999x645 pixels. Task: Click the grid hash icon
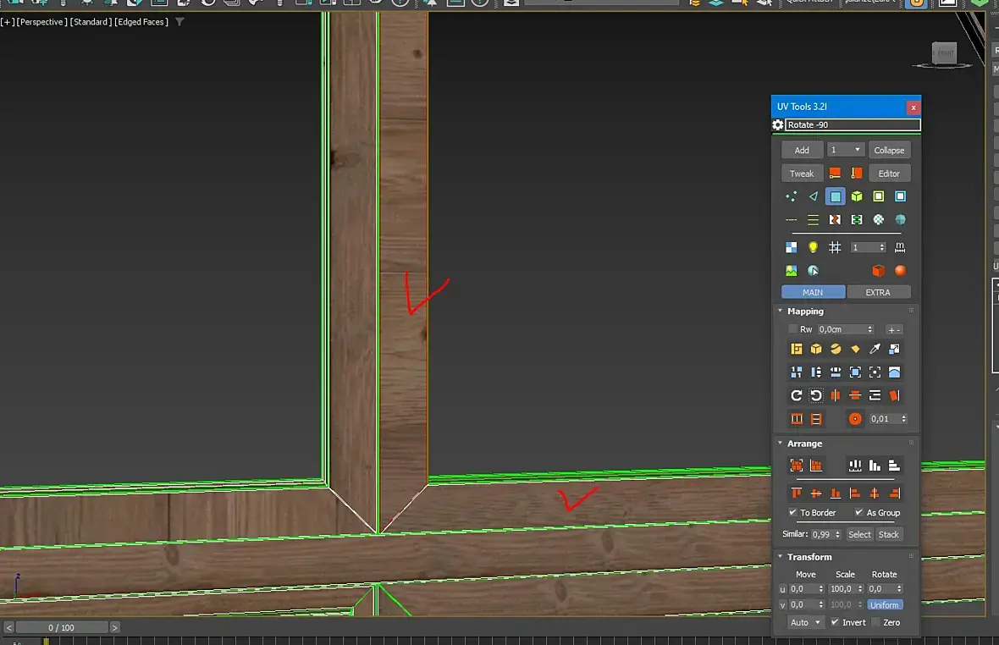pyautogui.click(x=835, y=247)
